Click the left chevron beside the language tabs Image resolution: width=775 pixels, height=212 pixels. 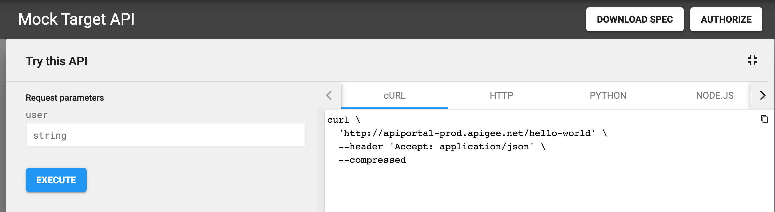tap(329, 96)
